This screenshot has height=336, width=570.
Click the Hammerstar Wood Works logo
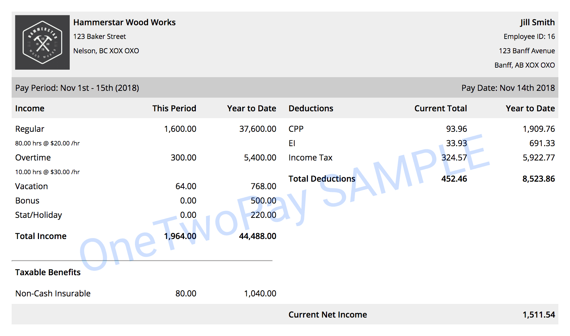pos(42,42)
